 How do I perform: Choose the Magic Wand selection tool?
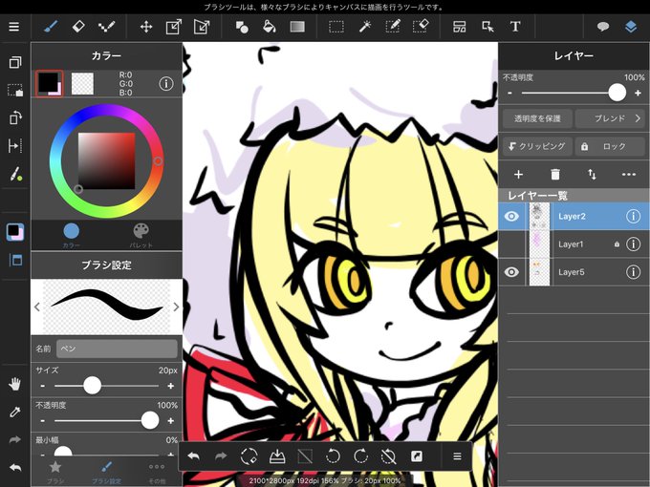coord(365,27)
